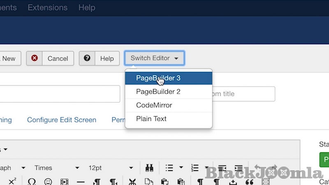
Task: Click the insert media icon
Action: click(64, 181)
